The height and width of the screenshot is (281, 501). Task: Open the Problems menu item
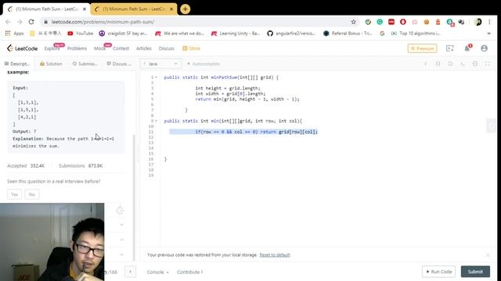pyautogui.click(x=77, y=48)
